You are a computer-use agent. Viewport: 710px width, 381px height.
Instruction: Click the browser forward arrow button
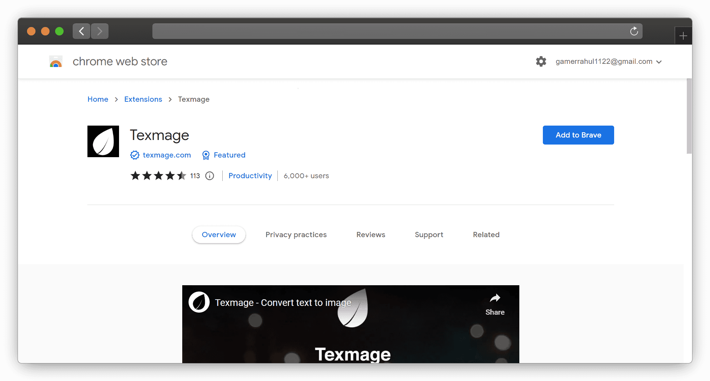100,31
